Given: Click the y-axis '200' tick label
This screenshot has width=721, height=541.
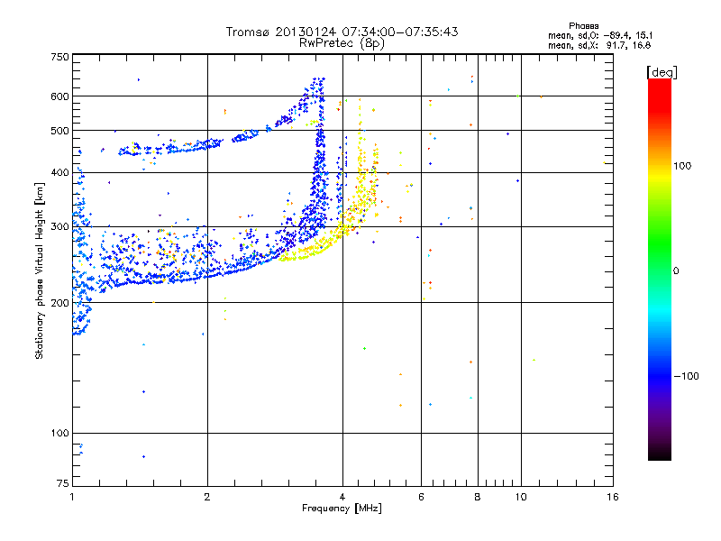Looking at the screenshot, I should click(59, 303).
